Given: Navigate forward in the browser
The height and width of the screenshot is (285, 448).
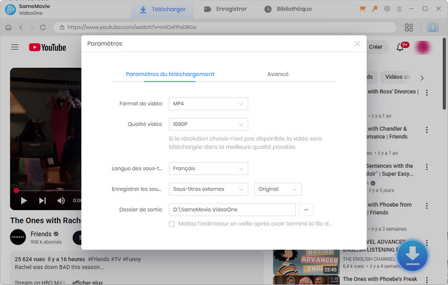Looking at the screenshot, I should 32,27.
